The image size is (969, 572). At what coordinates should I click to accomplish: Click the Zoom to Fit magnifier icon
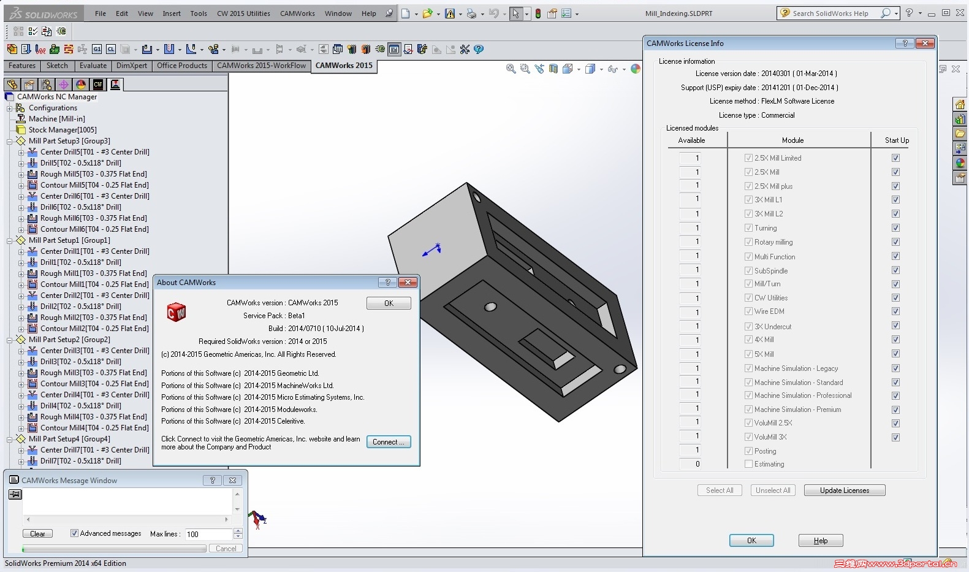pyautogui.click(x=511, y=69)
